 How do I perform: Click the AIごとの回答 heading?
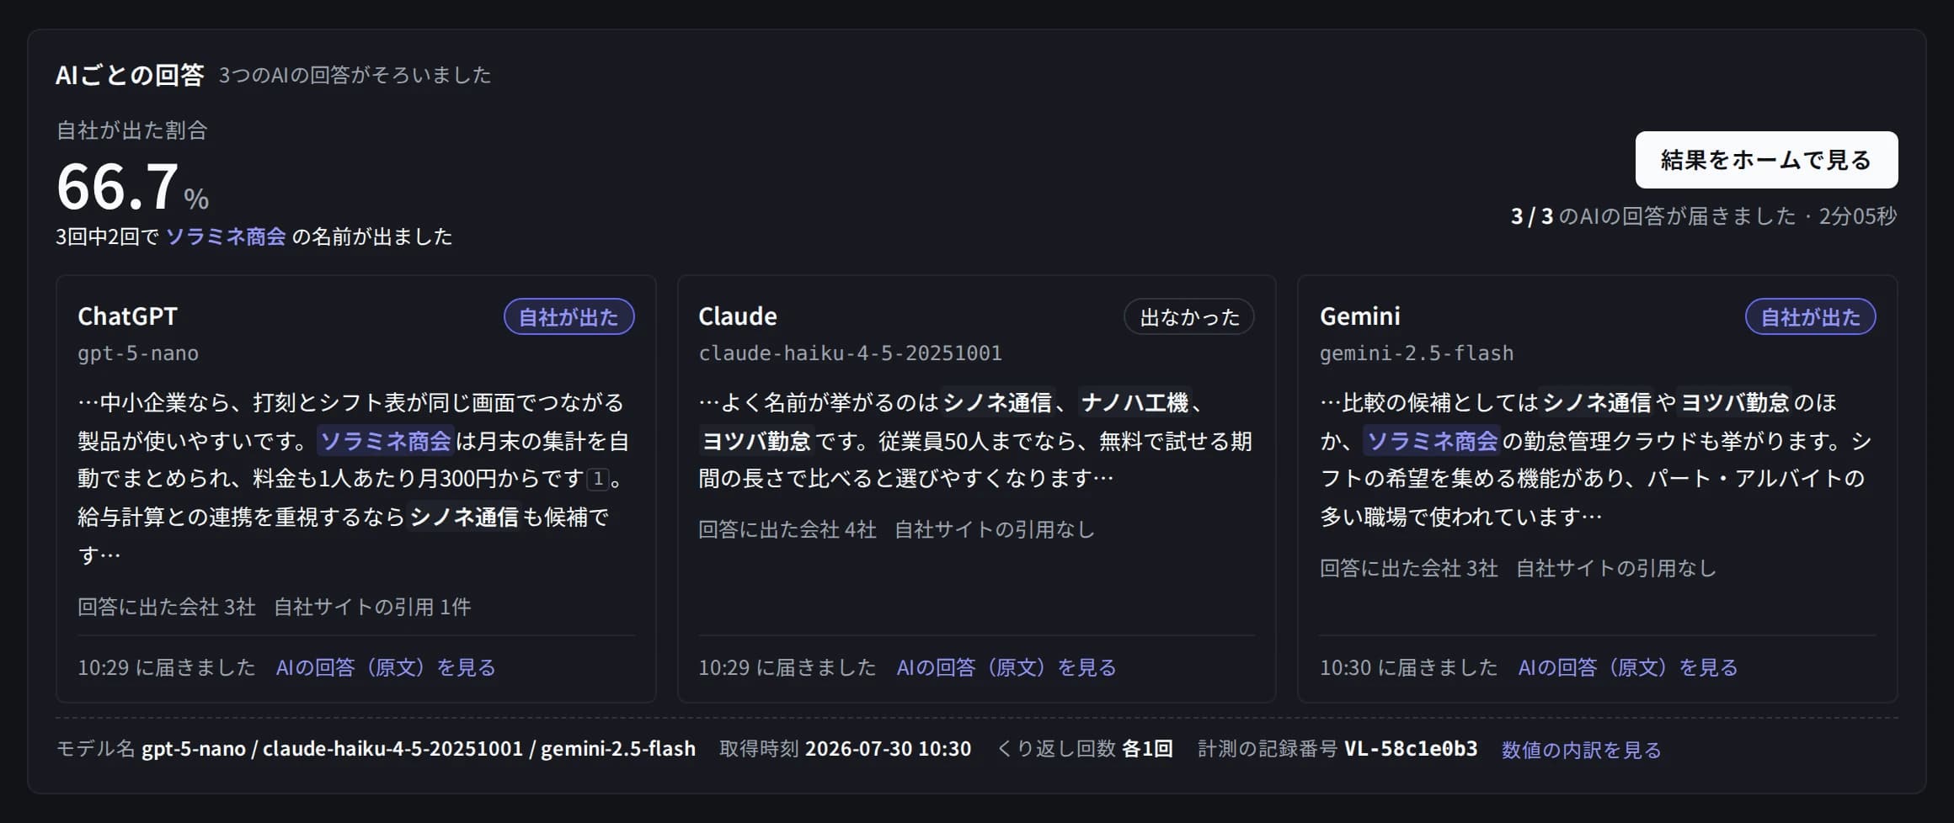(130, 75)
